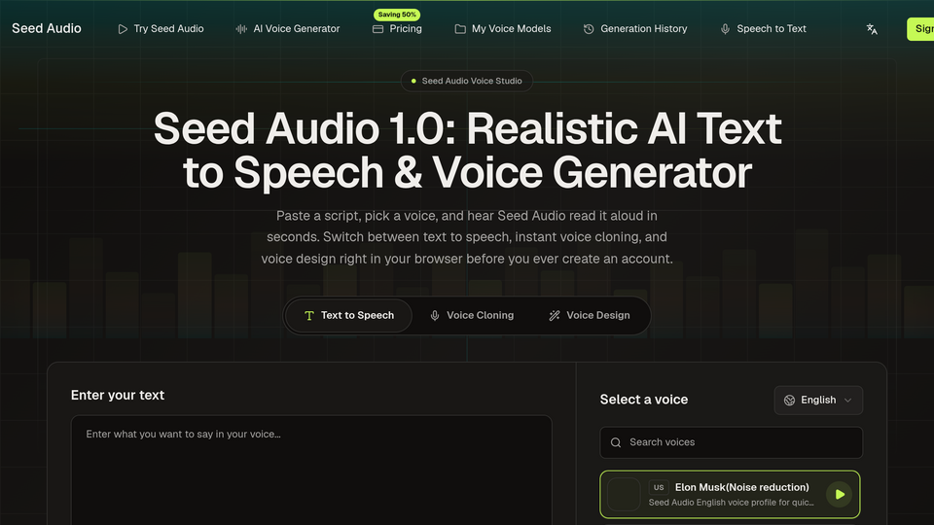This screenshot has width=934, height=525.
Task: Click the Select a voice heading
Action: (644, 400)
